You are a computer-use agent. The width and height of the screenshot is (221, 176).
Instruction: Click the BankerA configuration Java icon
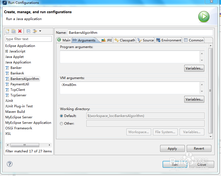(x=7, y=73)
